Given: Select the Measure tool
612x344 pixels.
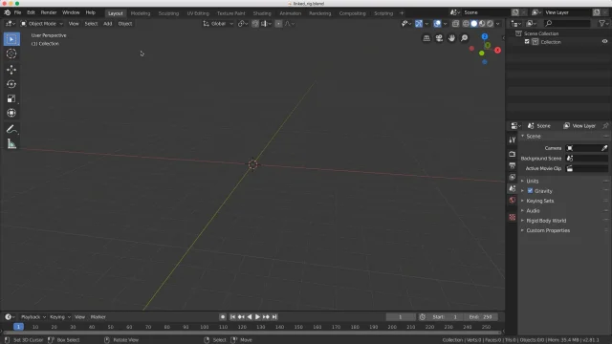Looking at the screenshot, I should [11, 144].
